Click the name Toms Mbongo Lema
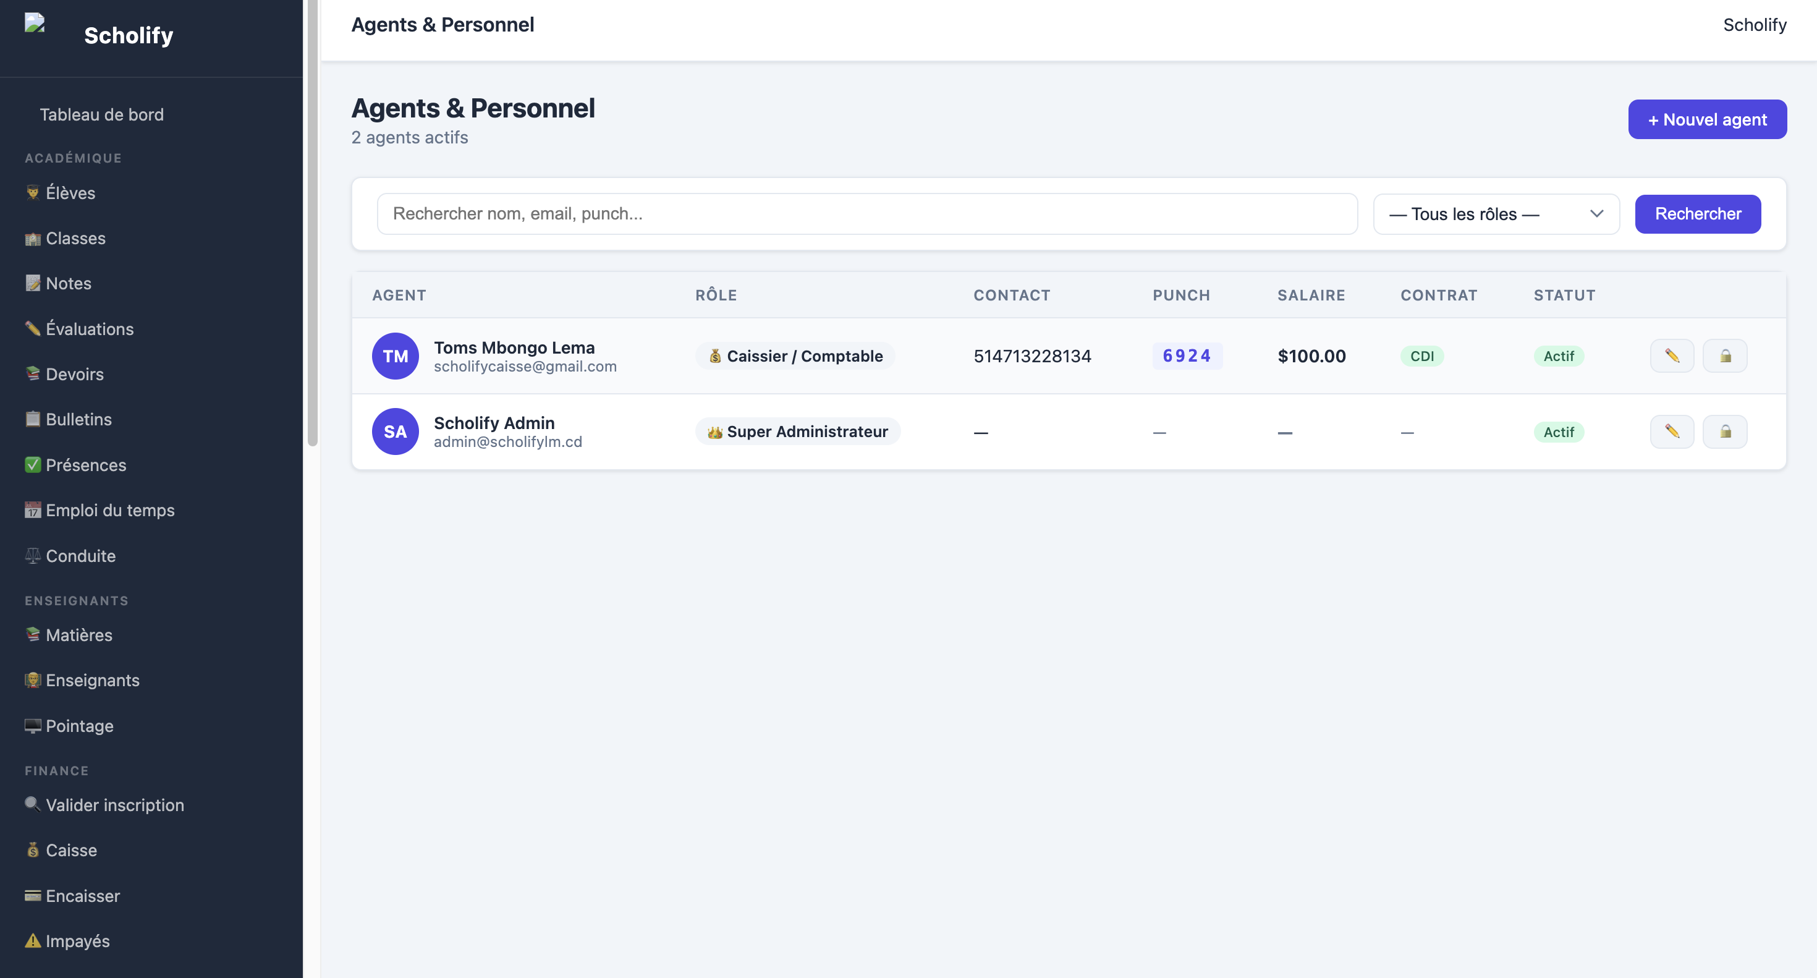This screenshot has height=978, width=1817. point(514,347)
